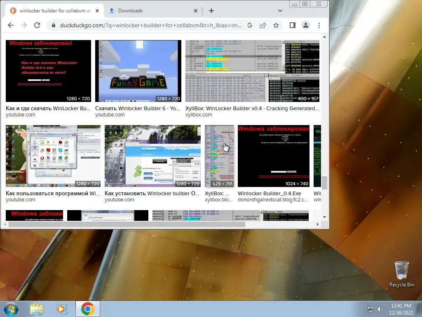Screen dimensions: 422x317
Task: Toggle the side panel icon
Action: [293, 25]
